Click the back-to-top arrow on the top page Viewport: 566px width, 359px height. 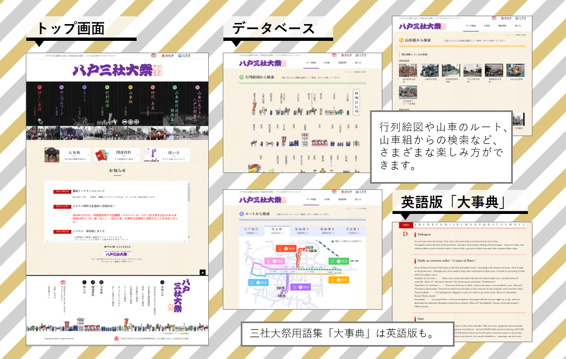[x=203, y=272]
